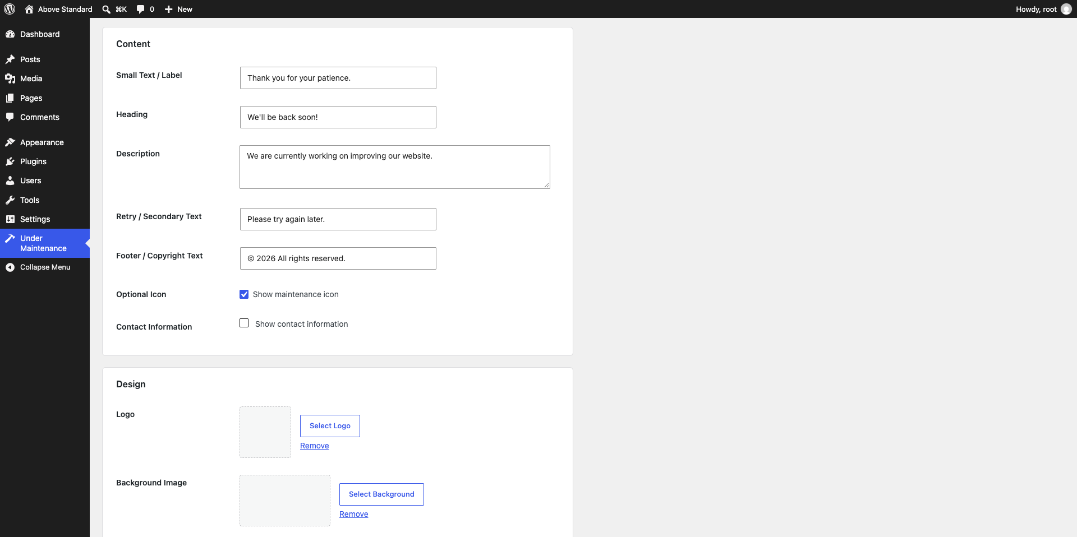Open the Under Maintenance menu item
The height and width of the screenshot is (537, 1077).
coord(45,243)
